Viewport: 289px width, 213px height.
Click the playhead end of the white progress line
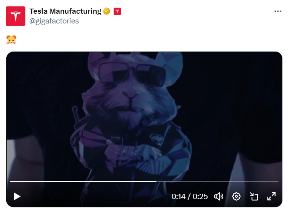tap(156, 181)
